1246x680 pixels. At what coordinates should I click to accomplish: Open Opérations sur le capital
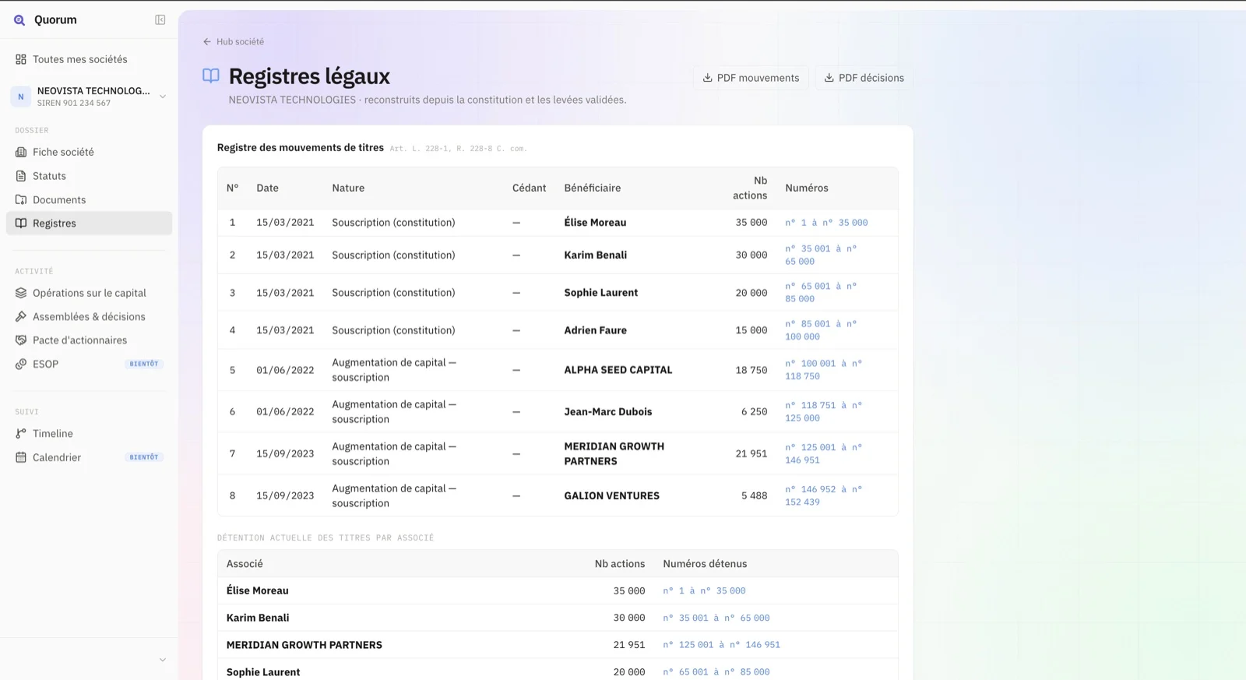89,293
